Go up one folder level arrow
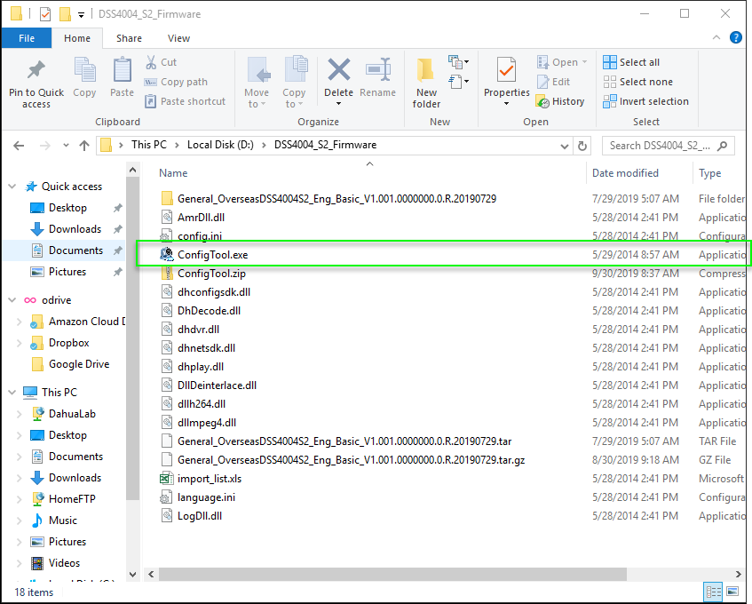The height and width of the screenshot is (604, 752). click(x=84, y=146)
